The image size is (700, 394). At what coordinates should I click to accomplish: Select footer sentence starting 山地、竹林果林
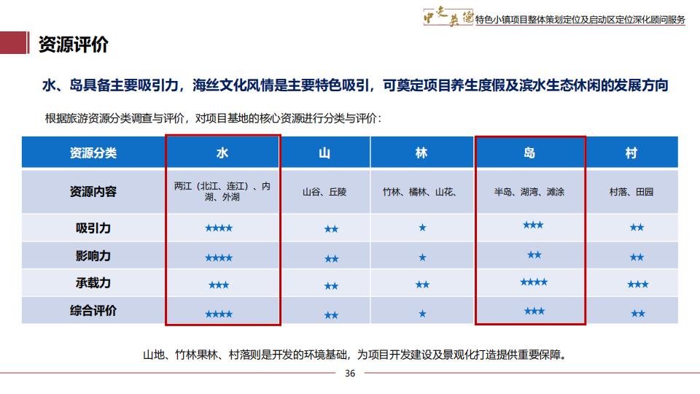[355, 355]
